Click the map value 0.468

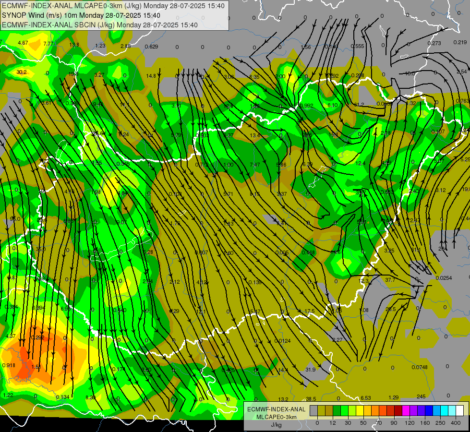point(308,252)
